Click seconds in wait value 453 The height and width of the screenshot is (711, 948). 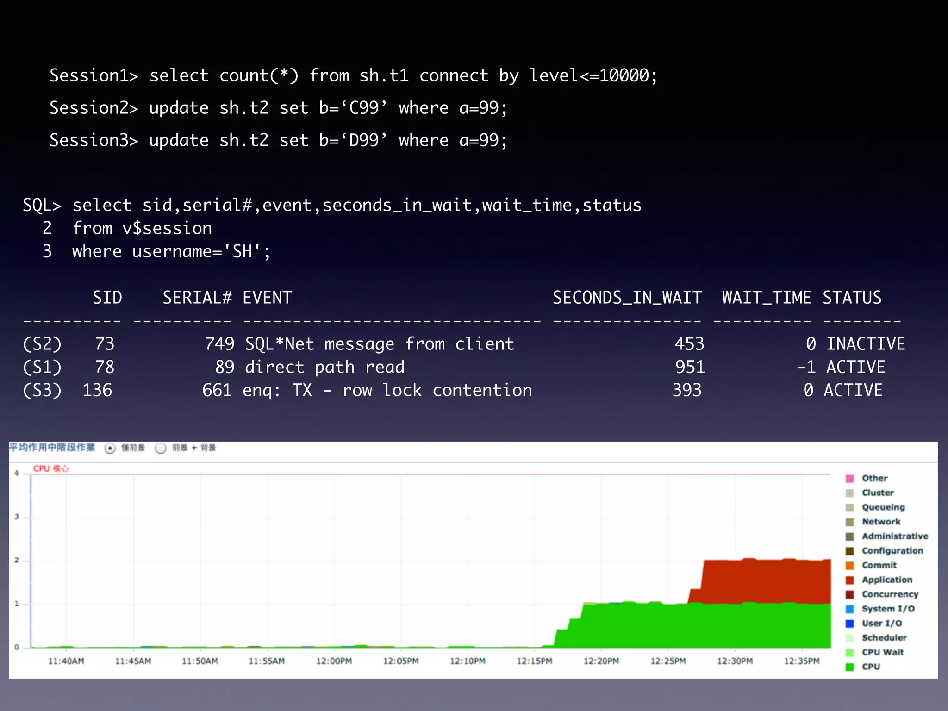click(x=689, y=344)
